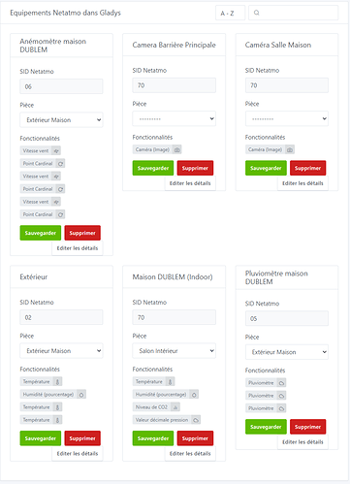Click Supprimer in the Extérieur card

[82, 438]
